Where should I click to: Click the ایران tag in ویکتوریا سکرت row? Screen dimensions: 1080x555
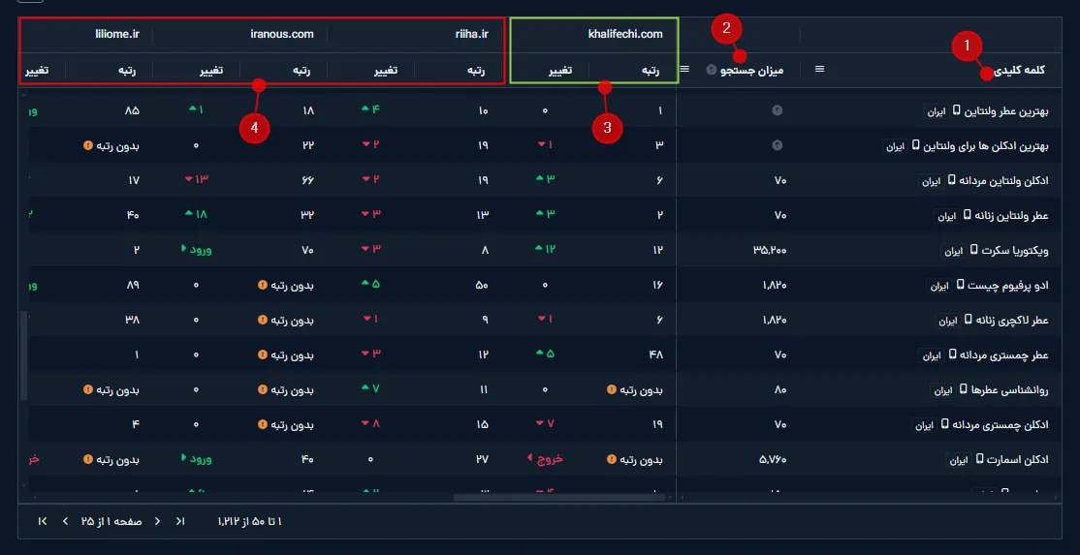(x=953, y=252)
